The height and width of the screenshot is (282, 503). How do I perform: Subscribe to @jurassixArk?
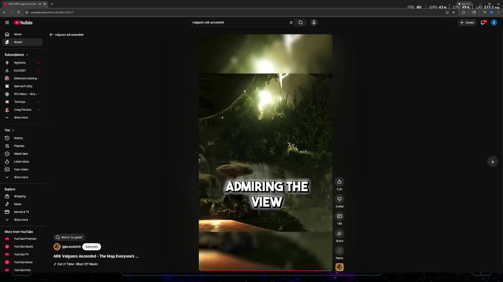point(92,247)
